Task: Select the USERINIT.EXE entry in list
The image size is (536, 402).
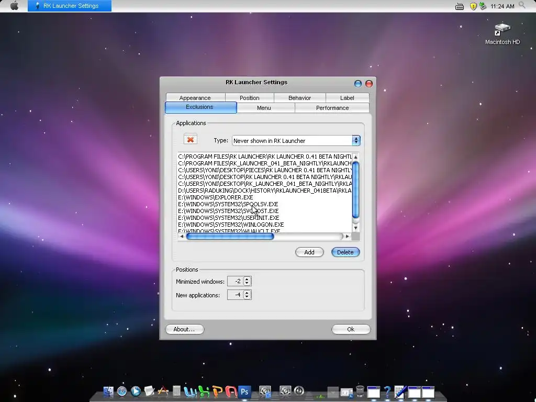Action: tap(229, 218)
